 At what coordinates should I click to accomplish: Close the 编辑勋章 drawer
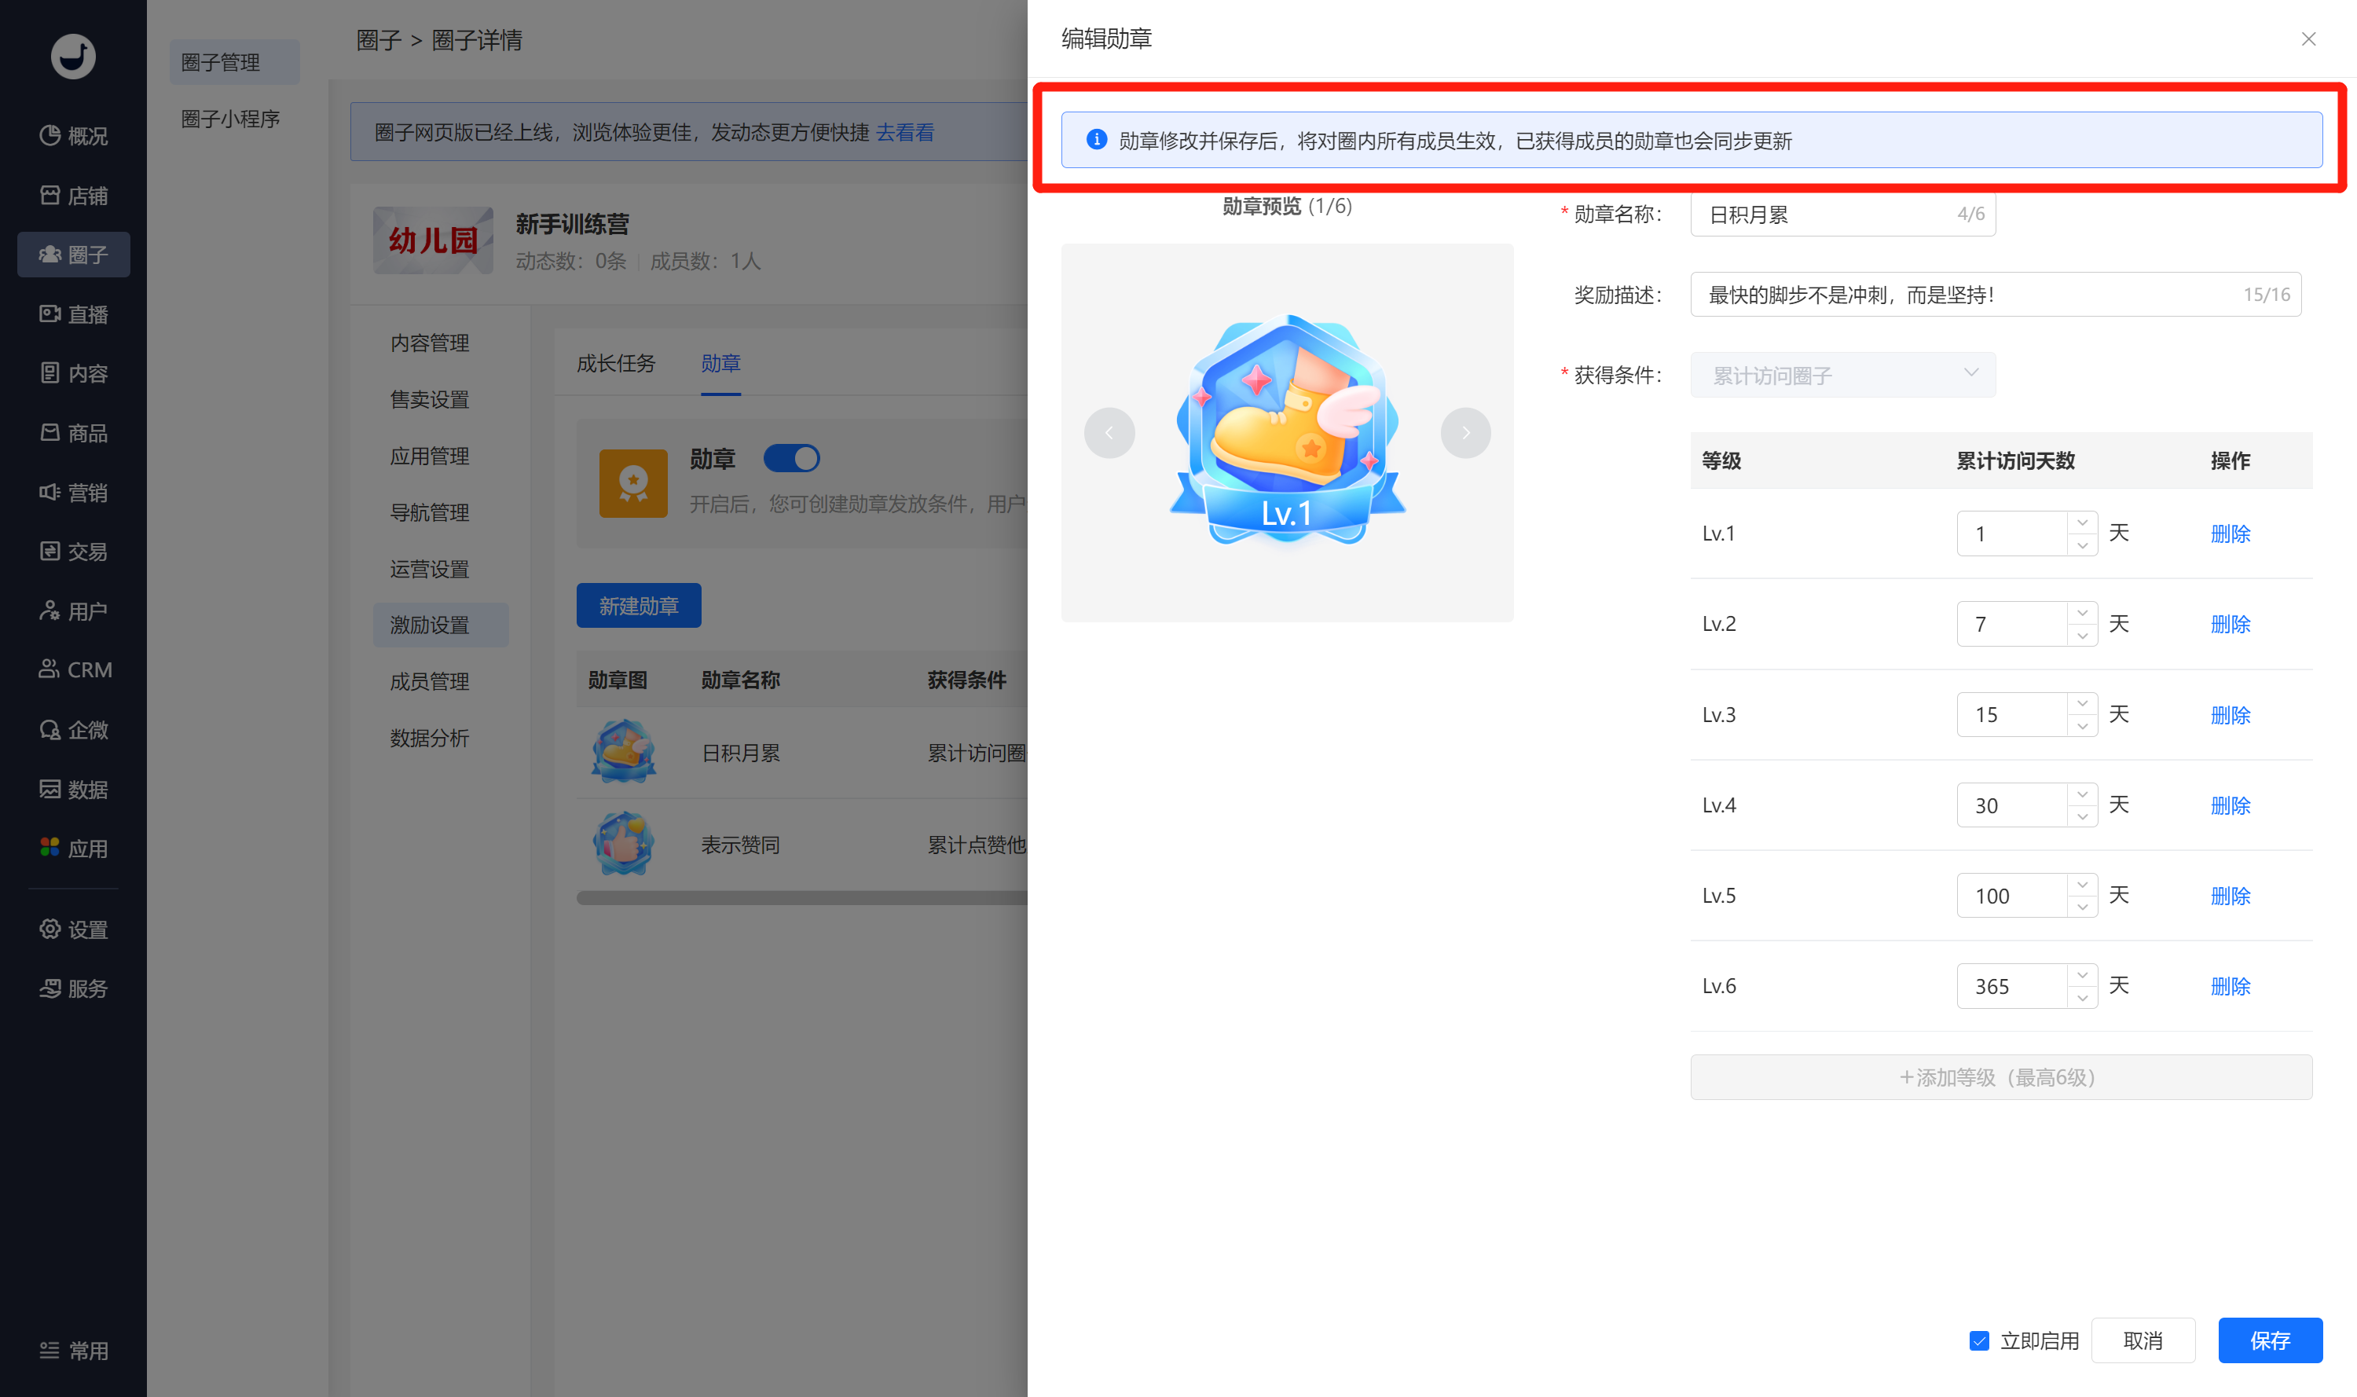pyautogui.click(x=2308, y=38)
